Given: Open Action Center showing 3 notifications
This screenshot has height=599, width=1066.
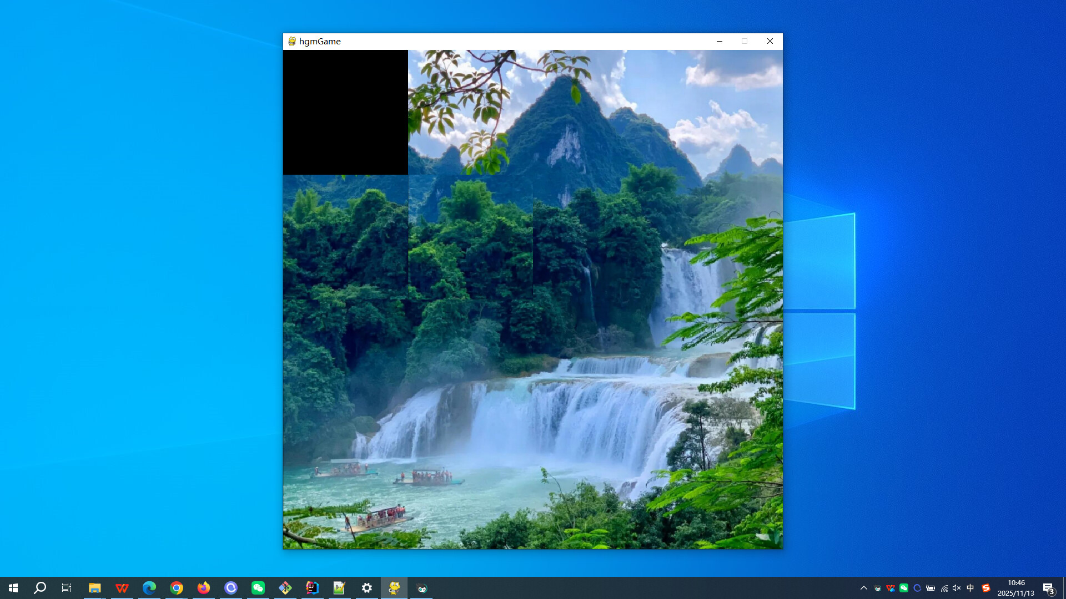Looking at the screenshot, I should (x=1049, y=588).
